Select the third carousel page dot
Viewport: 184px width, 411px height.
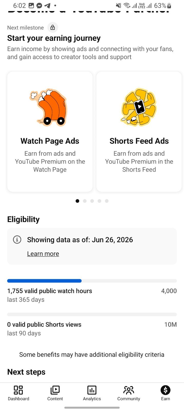[x=92, y=201]
